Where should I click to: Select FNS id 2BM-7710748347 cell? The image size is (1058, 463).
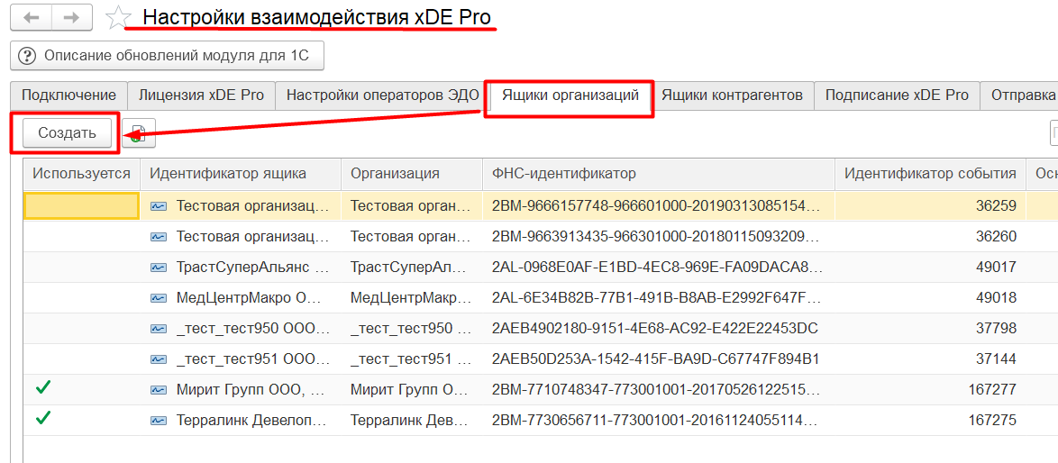659,389
